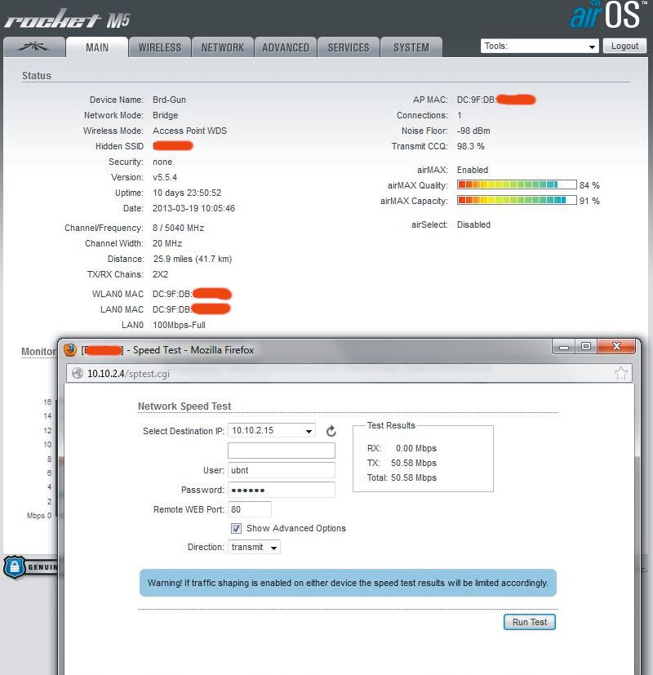Click the Noise Floor -98 dBm value
Screen dimensions: 653x675
pyautogui.click(x=473, y=131)
